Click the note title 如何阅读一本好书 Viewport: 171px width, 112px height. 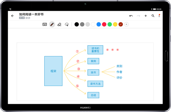31,14
